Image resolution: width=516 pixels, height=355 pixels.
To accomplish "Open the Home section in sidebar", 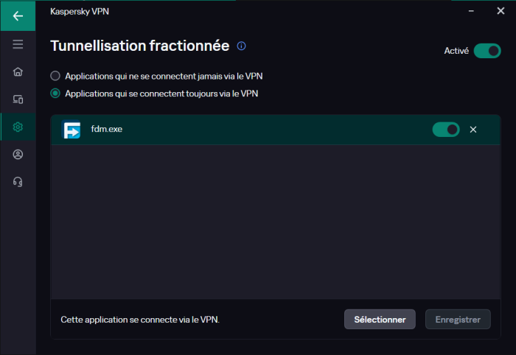I will point(18,71).
